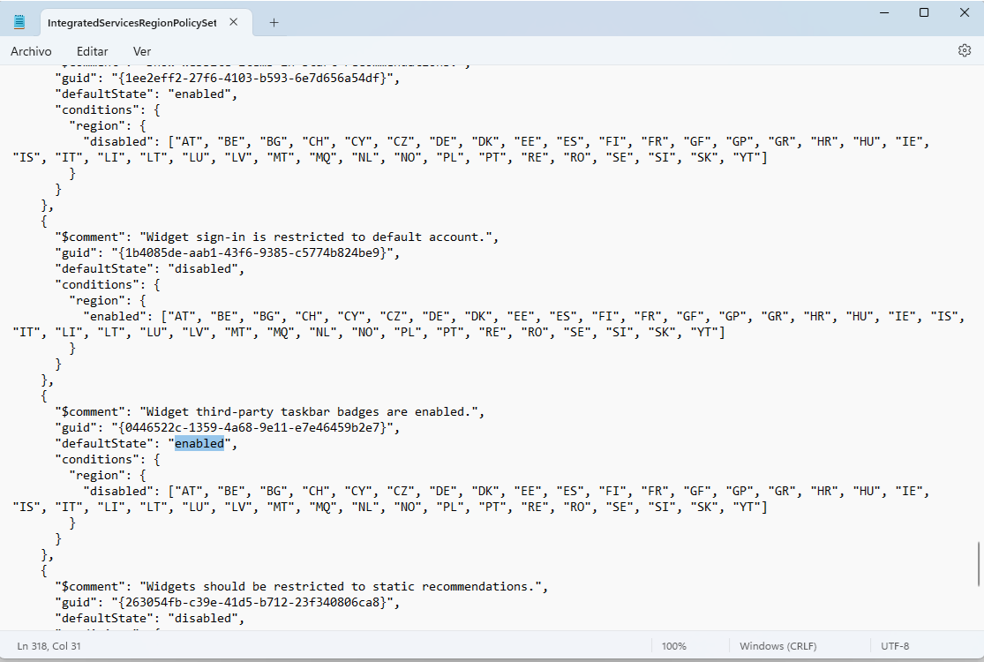Click comment Widget third-party taskbar badges are enabled
Viewport: 984px width, 662px height.
click(x=309, y=411)
